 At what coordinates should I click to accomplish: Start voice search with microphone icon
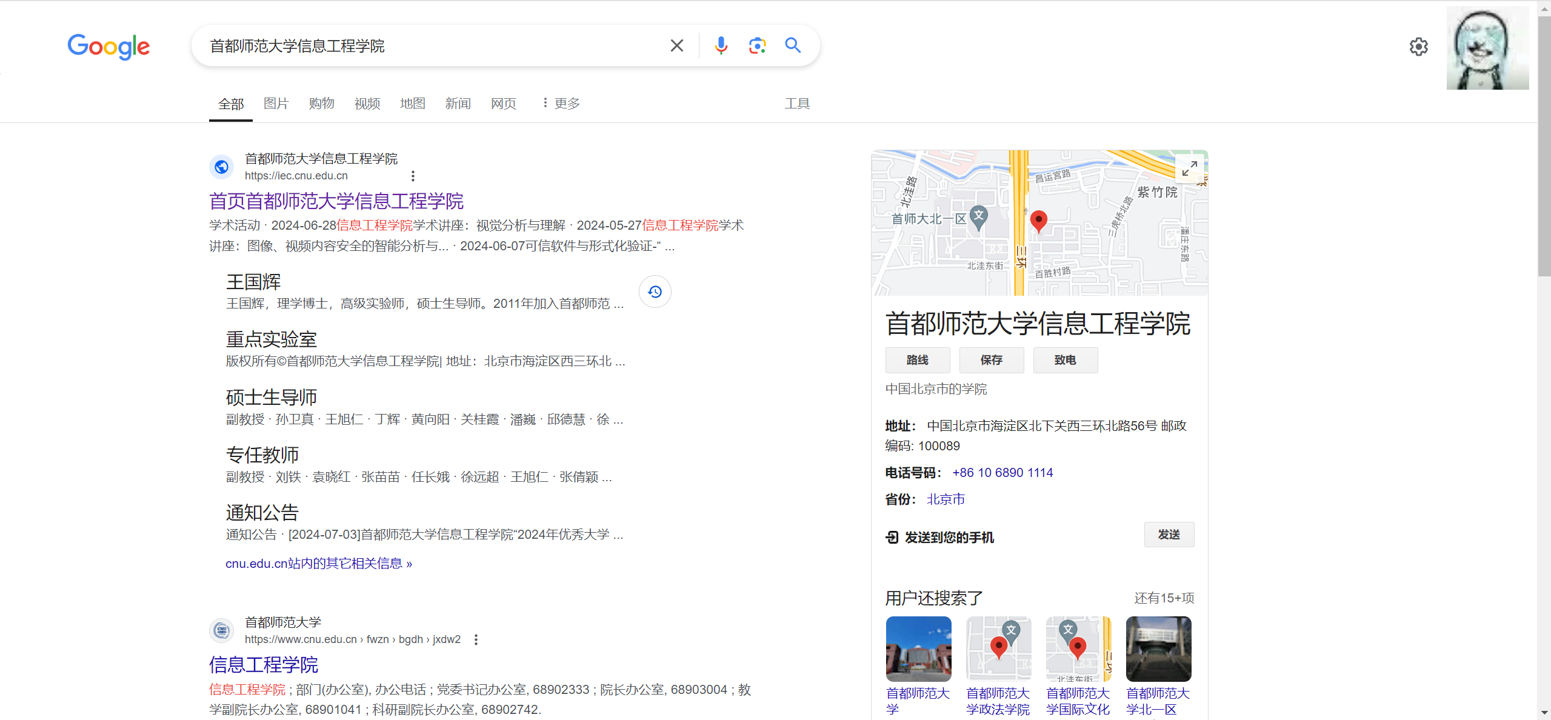[720, 45]
